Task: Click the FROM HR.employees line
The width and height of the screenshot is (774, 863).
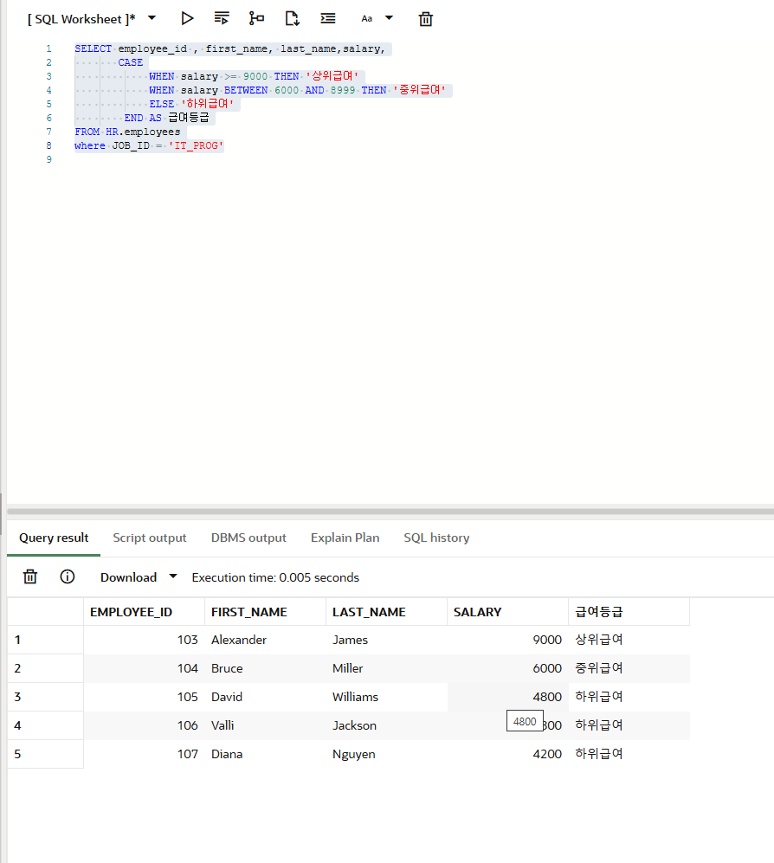Action: [x=128, y=132]
